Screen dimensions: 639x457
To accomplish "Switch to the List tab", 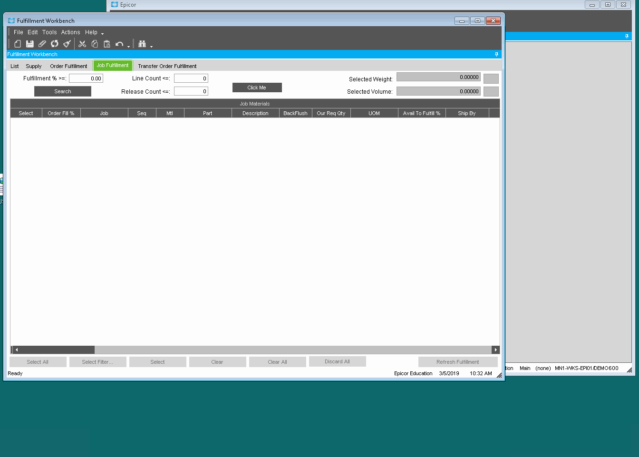I will (x=15, y=66).
